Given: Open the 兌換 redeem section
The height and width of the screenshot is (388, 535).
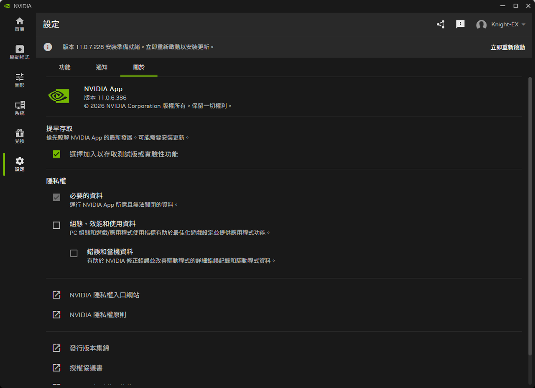Looking at the screenshot, I should click(19, 135).
